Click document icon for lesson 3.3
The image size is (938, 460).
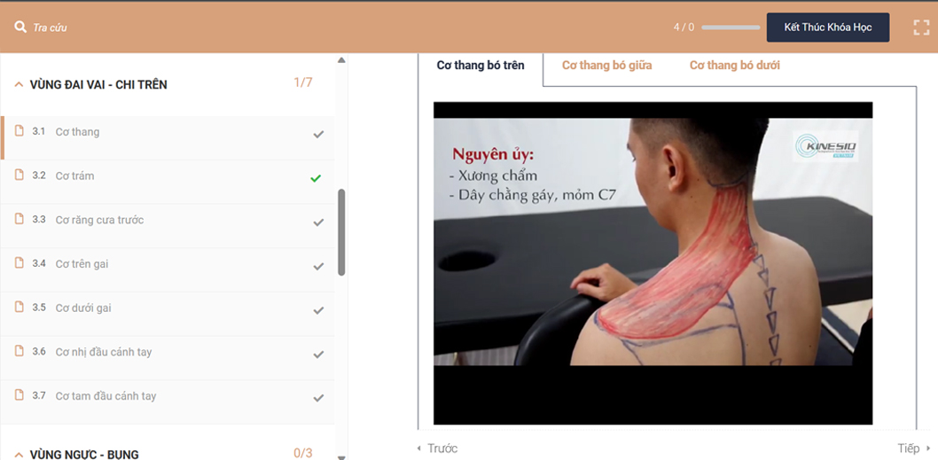[20, 219]
